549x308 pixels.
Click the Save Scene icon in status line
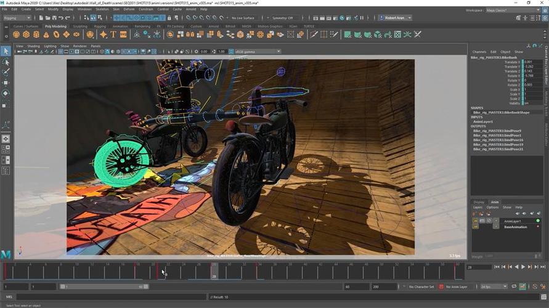(x=54, y=17)
